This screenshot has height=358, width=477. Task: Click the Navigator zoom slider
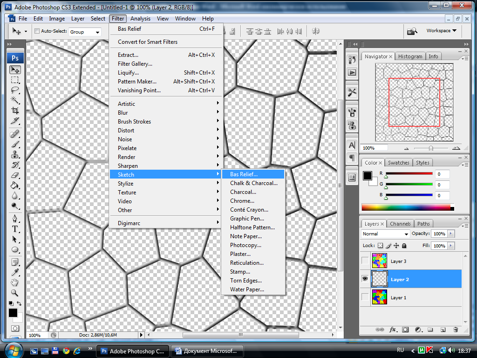(x=431, y=148)
